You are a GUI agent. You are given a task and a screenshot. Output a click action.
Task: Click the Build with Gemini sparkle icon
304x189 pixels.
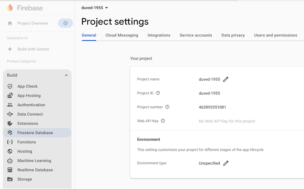[x=10, y=49]
